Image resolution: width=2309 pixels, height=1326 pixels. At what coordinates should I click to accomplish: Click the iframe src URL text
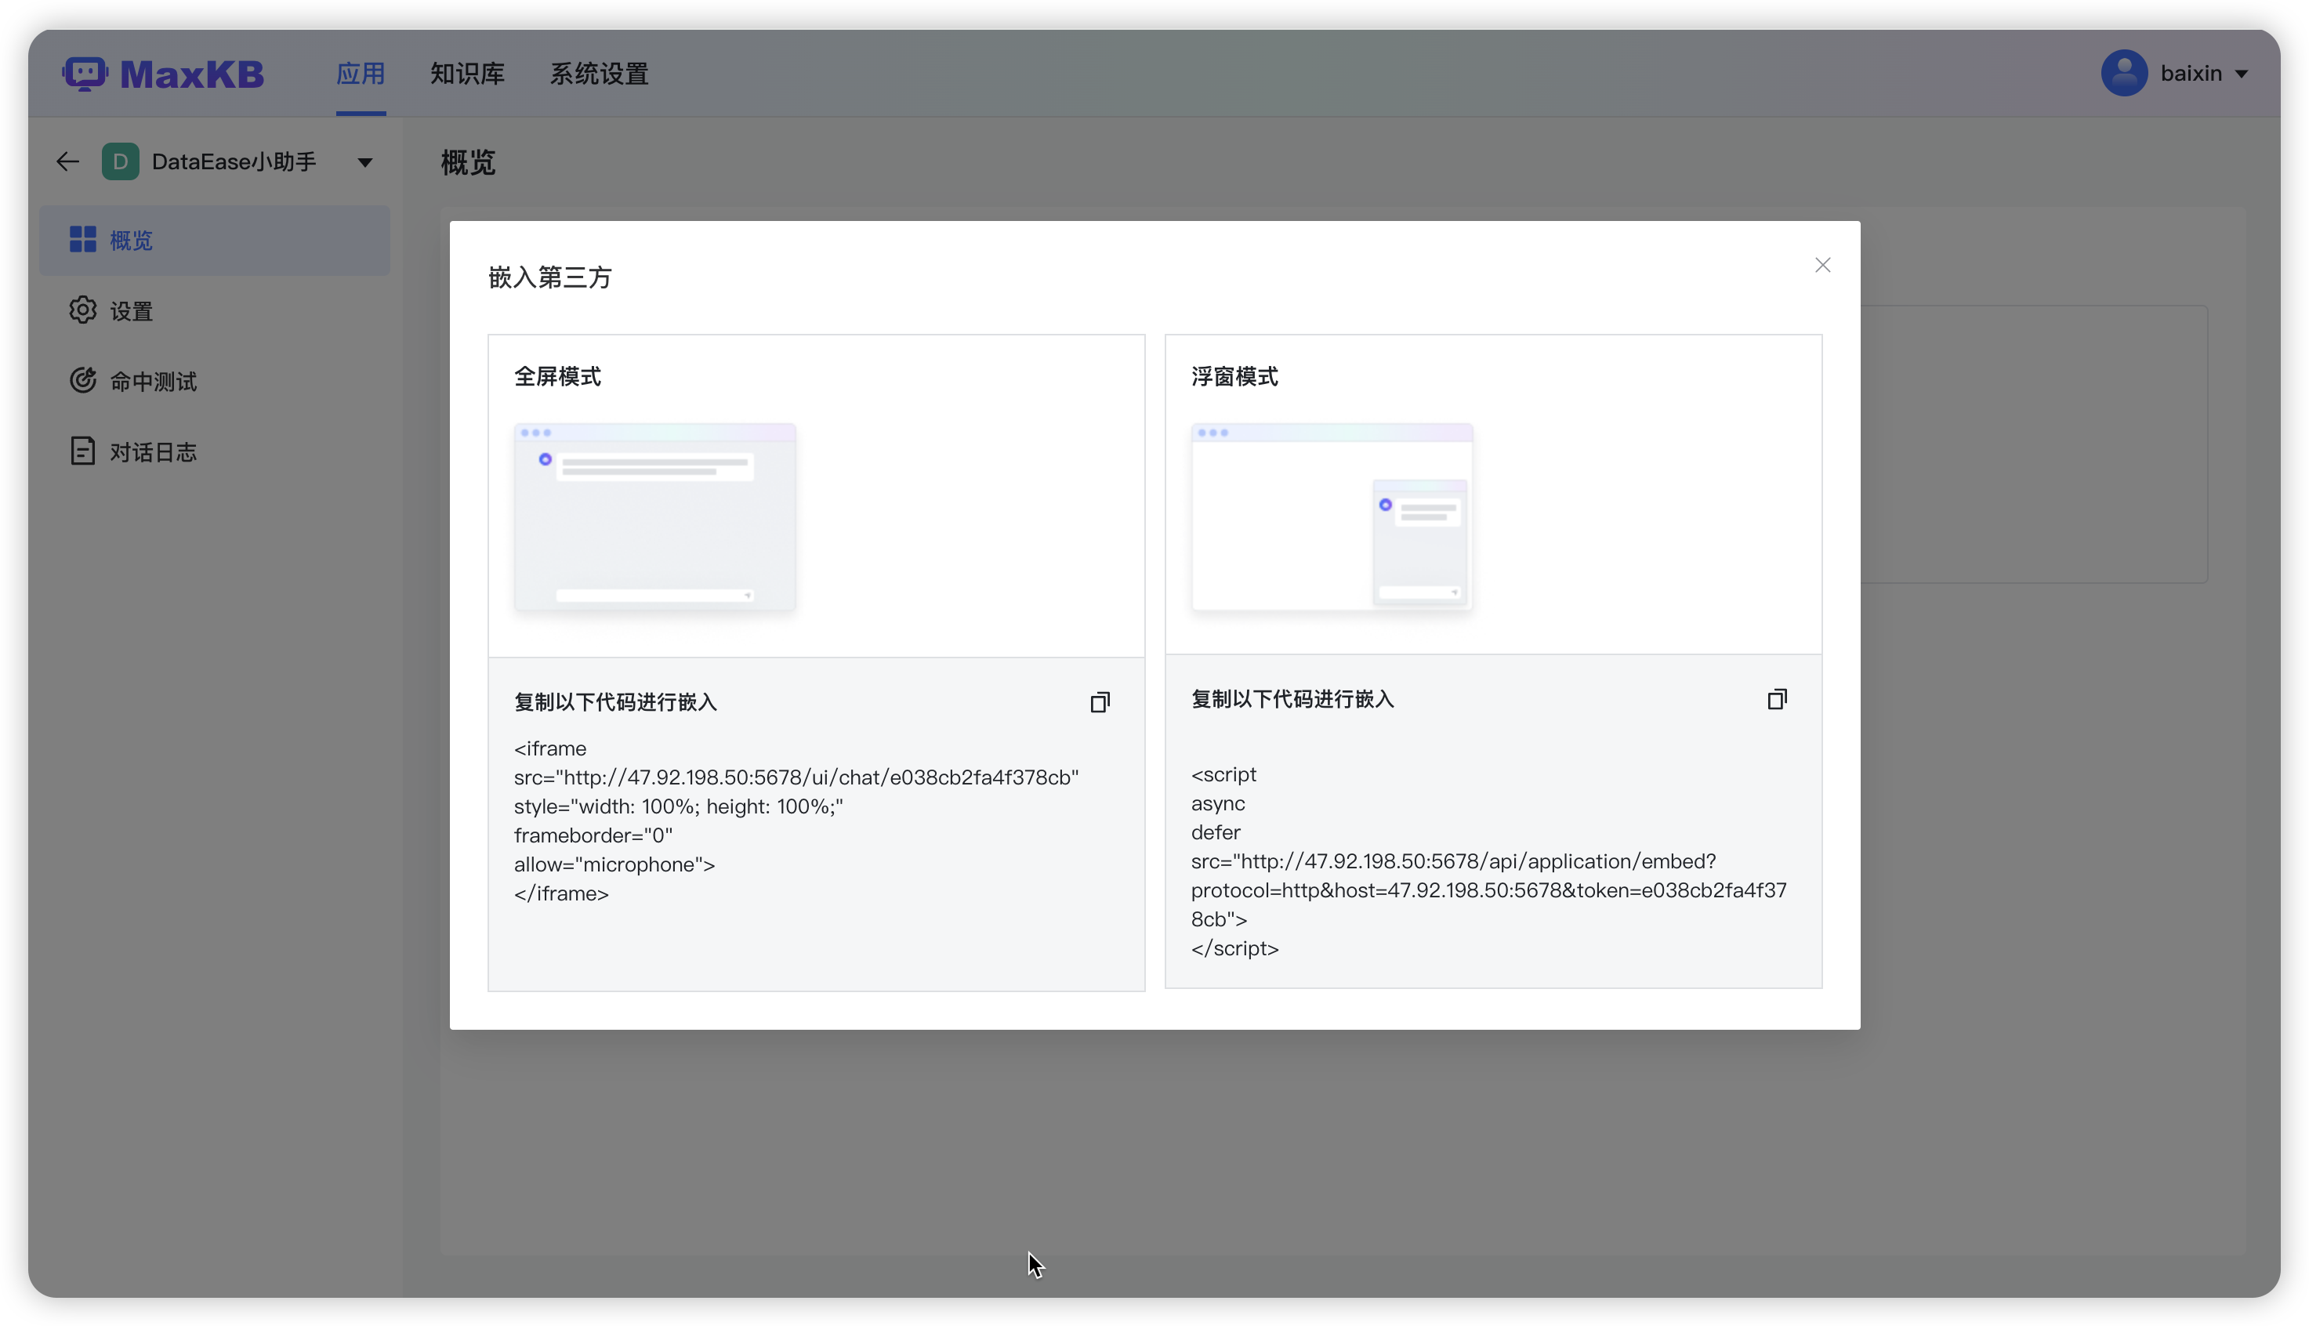pos(796,777)
